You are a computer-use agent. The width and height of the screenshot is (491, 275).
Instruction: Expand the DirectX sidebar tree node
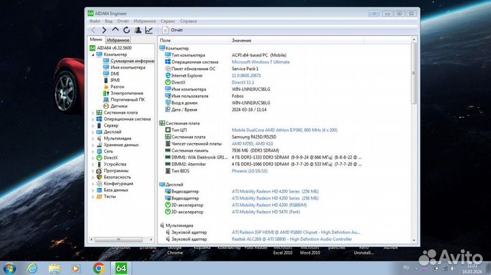(93, 158)
